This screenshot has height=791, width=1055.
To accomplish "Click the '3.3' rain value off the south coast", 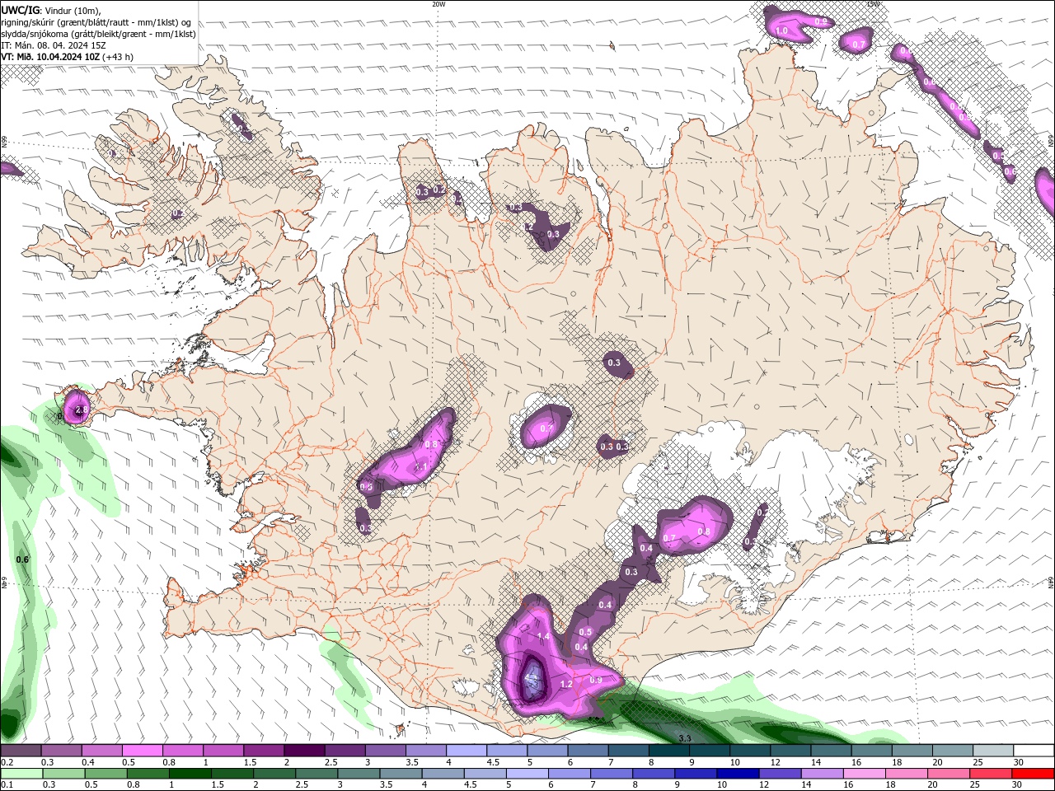I will tap(684, 738).
